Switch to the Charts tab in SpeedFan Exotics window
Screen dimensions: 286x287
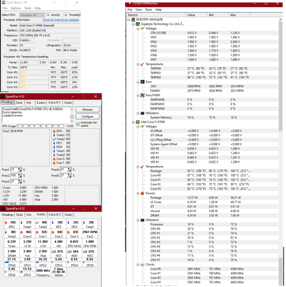coord(68,214)
